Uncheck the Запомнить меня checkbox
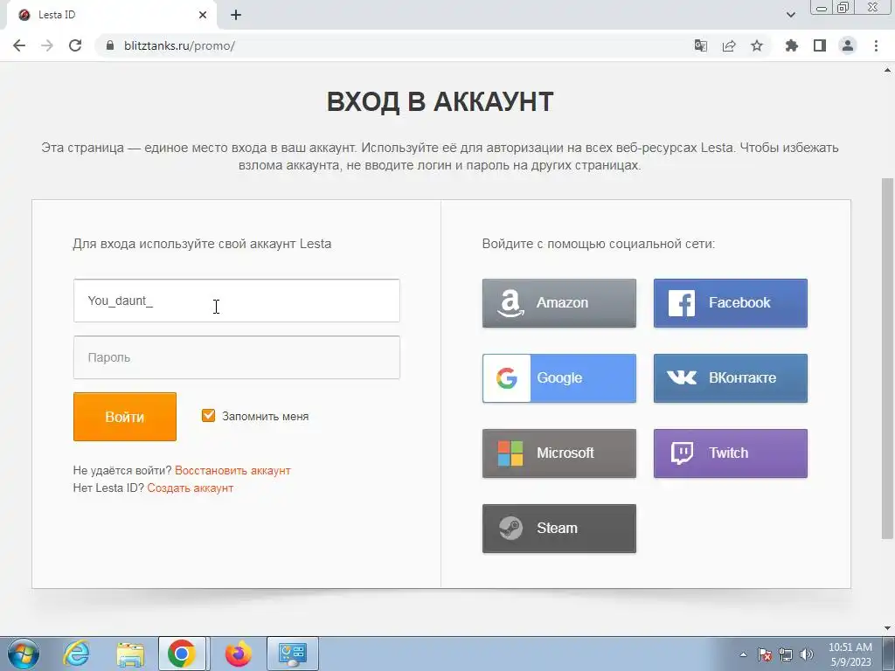Image resolution: width=895 pixels, height=671 pixels. [x=208, y=415]
